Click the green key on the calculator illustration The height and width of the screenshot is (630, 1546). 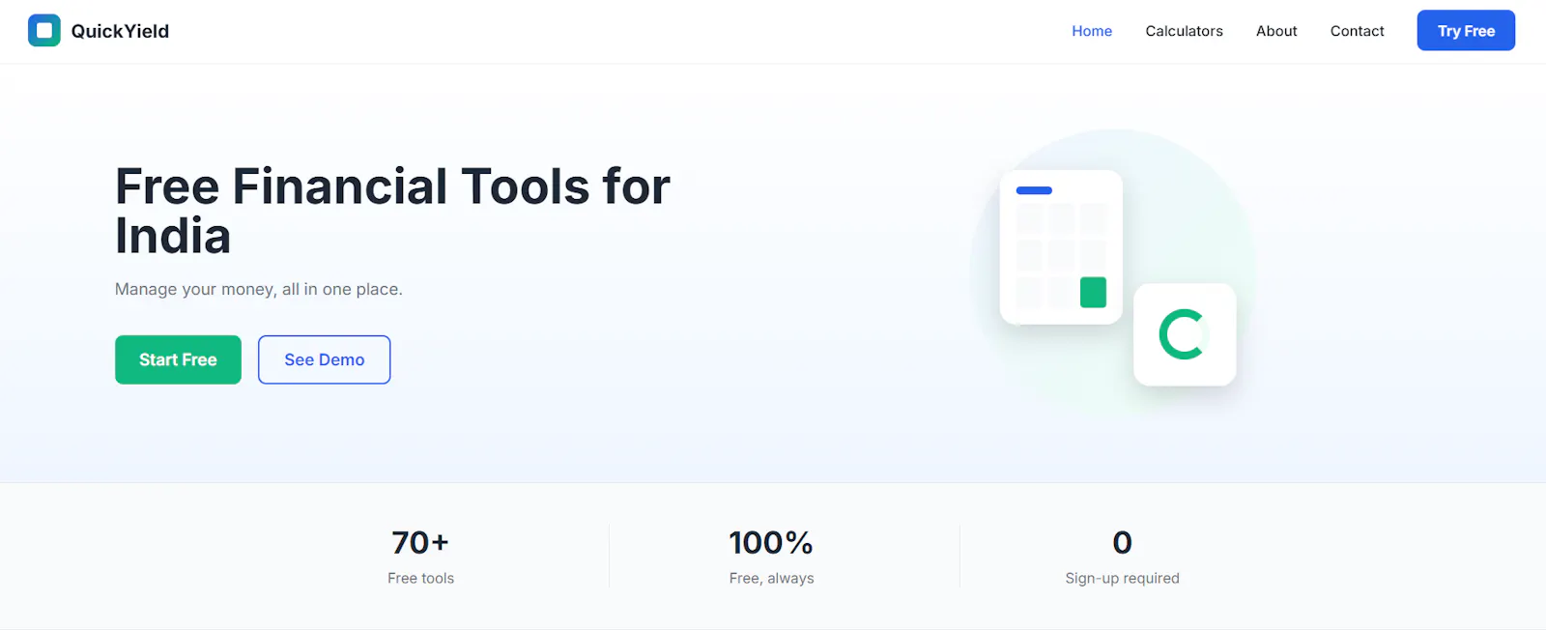click(1093, 292)
